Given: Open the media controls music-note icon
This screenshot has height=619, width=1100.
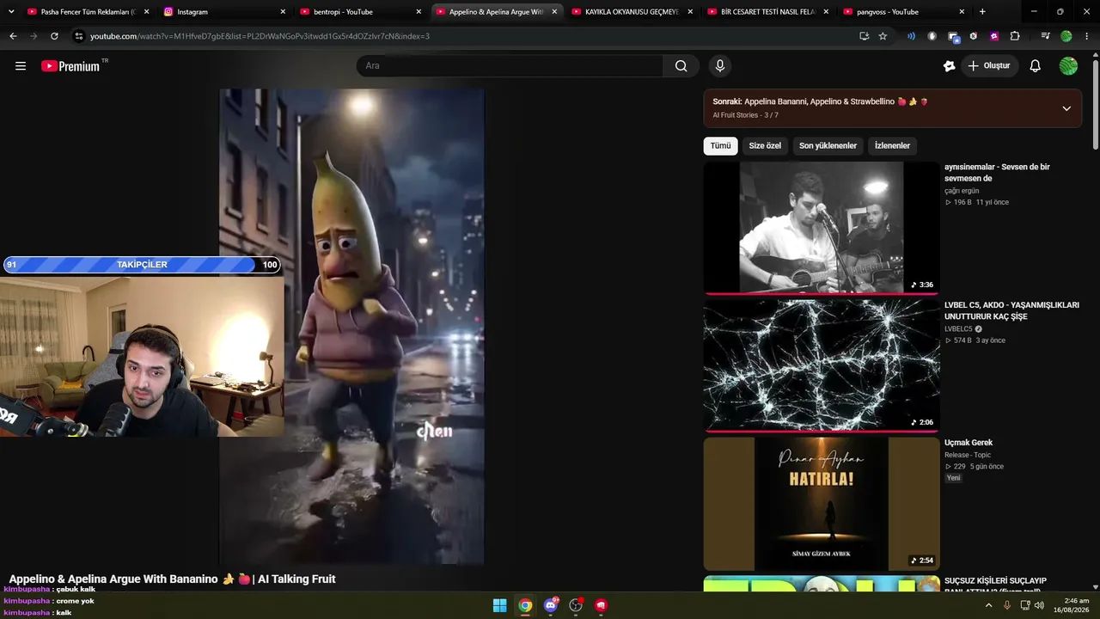Looking at the screenshot, I should tap(1045, 36).
